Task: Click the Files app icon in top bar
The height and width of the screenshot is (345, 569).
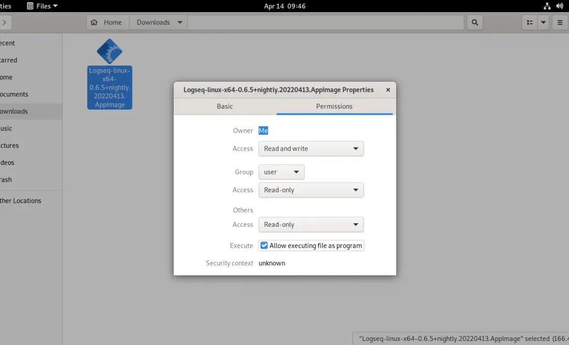Action: 30,6
